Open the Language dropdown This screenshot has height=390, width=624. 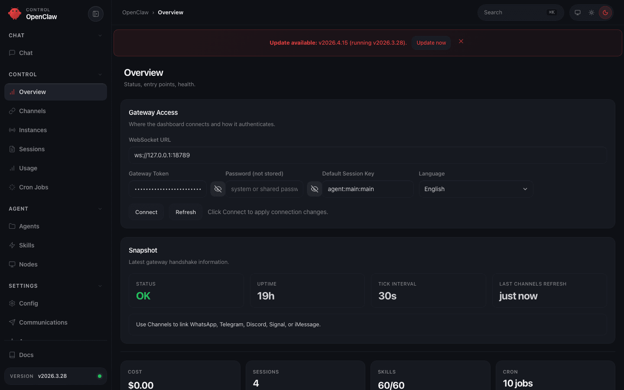click(x=475, y=189)
